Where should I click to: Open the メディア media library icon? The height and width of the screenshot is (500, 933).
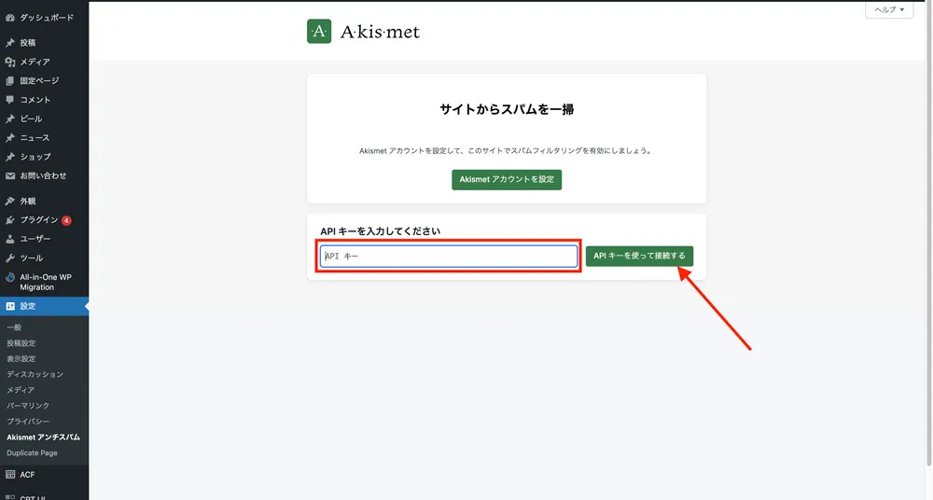[x=10, y=62]
